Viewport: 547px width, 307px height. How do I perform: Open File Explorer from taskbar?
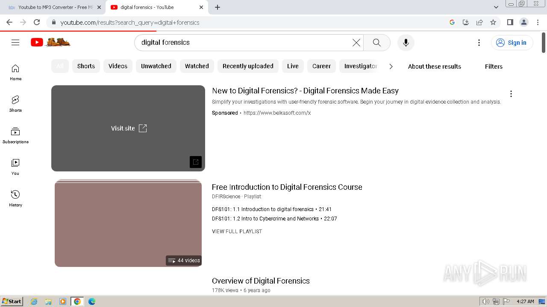48,301
